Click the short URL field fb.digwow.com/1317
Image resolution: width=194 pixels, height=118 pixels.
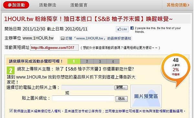coord(54,47)
